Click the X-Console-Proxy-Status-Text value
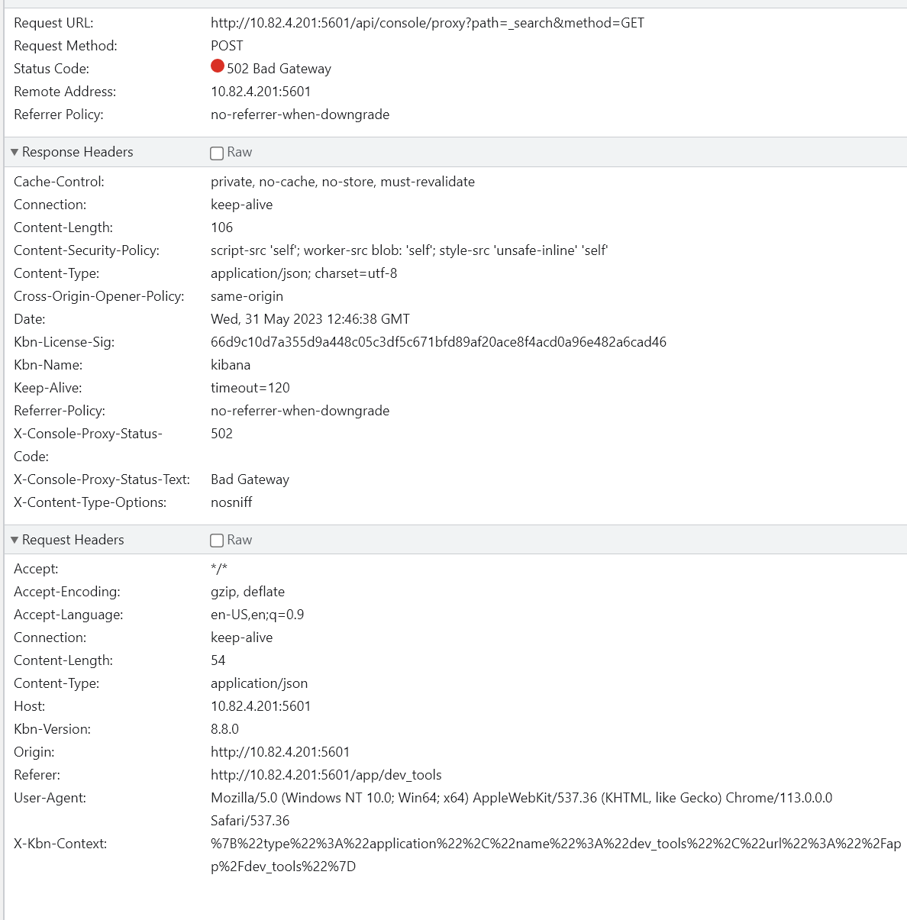 click(x=250, y=479)
